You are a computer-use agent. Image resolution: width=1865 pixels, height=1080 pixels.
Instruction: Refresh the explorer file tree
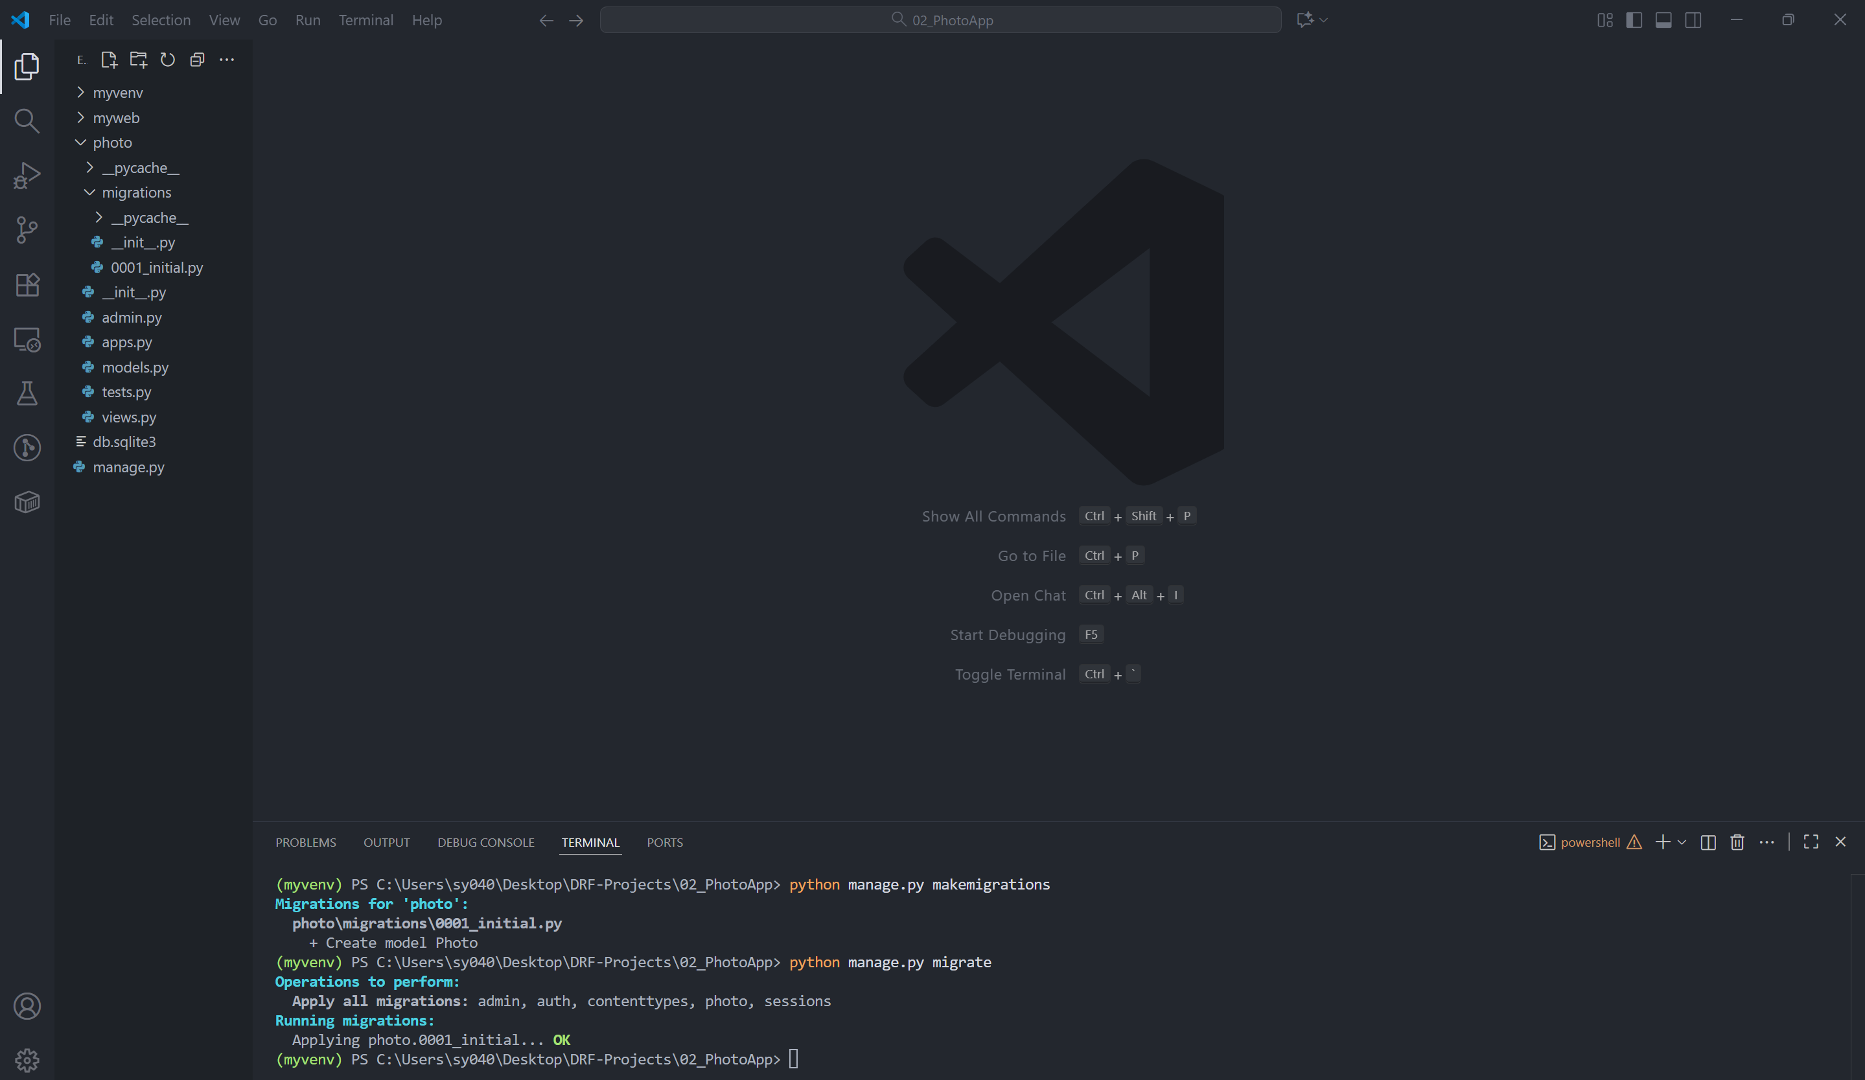click(x=168, y=60)
